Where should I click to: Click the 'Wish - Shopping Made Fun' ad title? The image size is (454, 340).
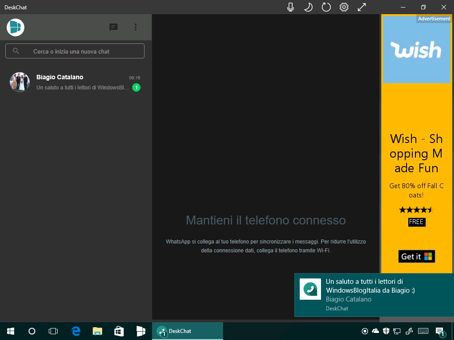point(416,153)
